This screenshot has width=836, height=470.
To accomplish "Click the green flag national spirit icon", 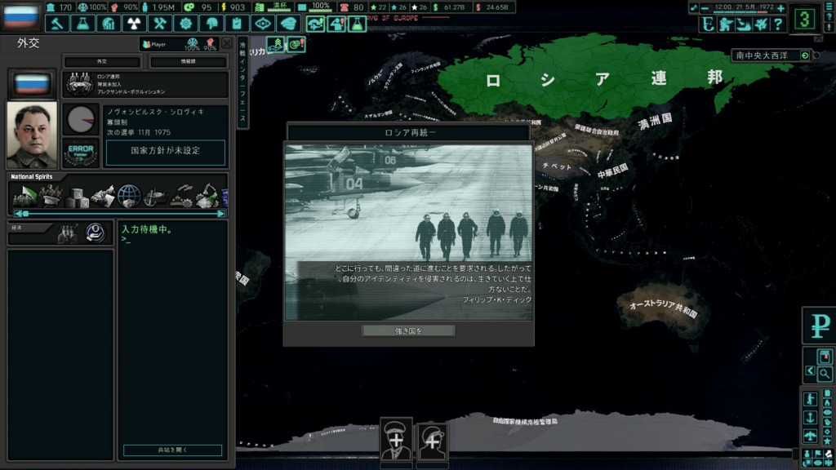I will pos(24,196).
